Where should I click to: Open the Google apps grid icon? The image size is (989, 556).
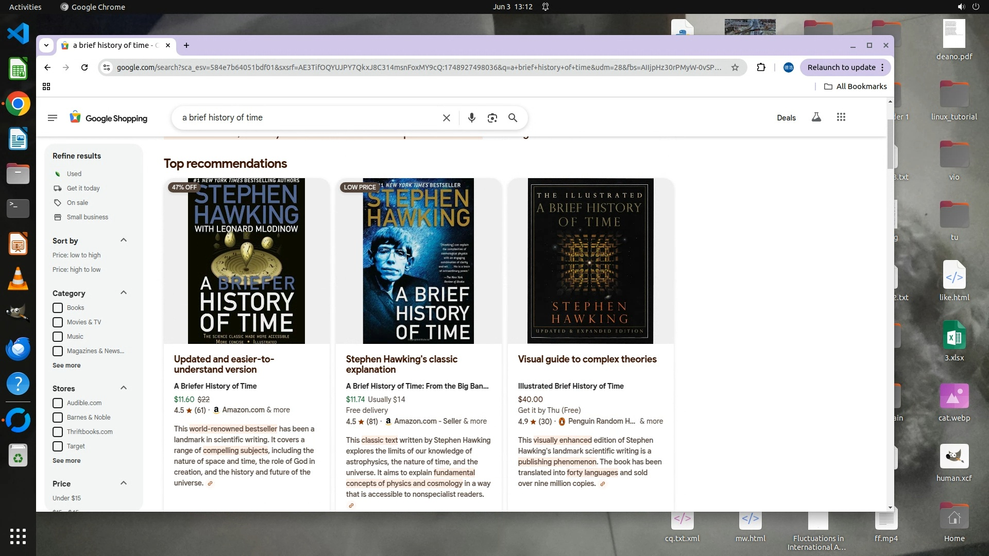pyautogui.click(x=841, y=117)
